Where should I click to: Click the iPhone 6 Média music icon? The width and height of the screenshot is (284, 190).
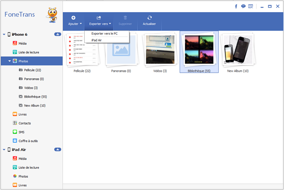[15, 43]
